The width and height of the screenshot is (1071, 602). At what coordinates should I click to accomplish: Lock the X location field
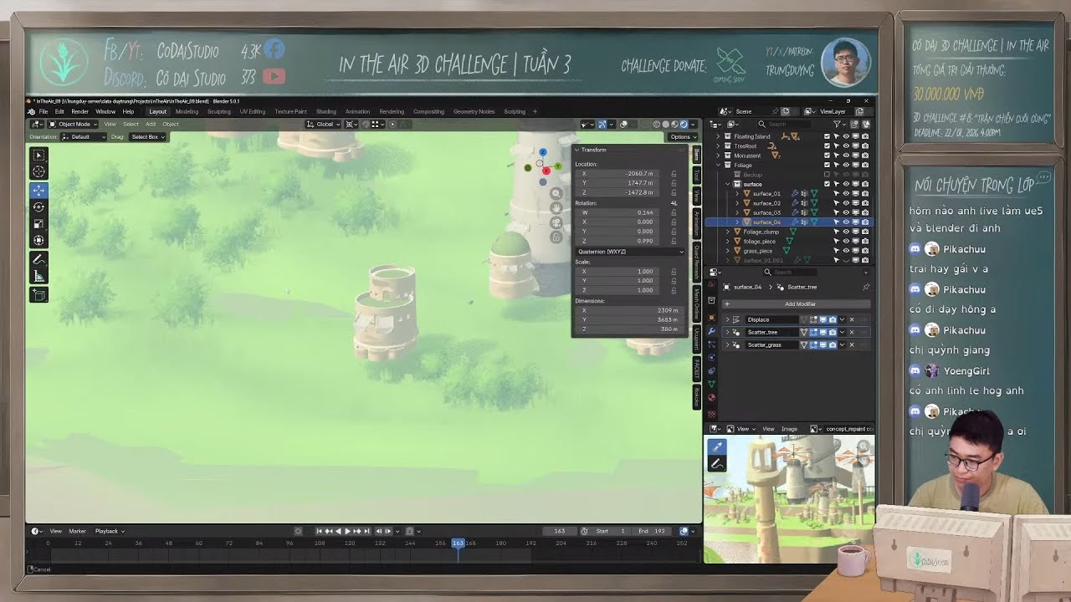point(674,173)
